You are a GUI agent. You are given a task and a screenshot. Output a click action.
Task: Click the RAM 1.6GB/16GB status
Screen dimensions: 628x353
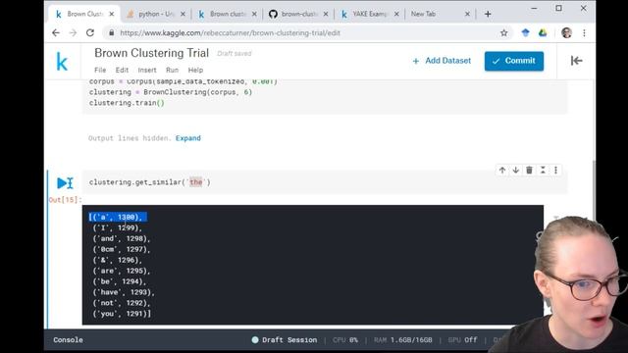[403, 340]
